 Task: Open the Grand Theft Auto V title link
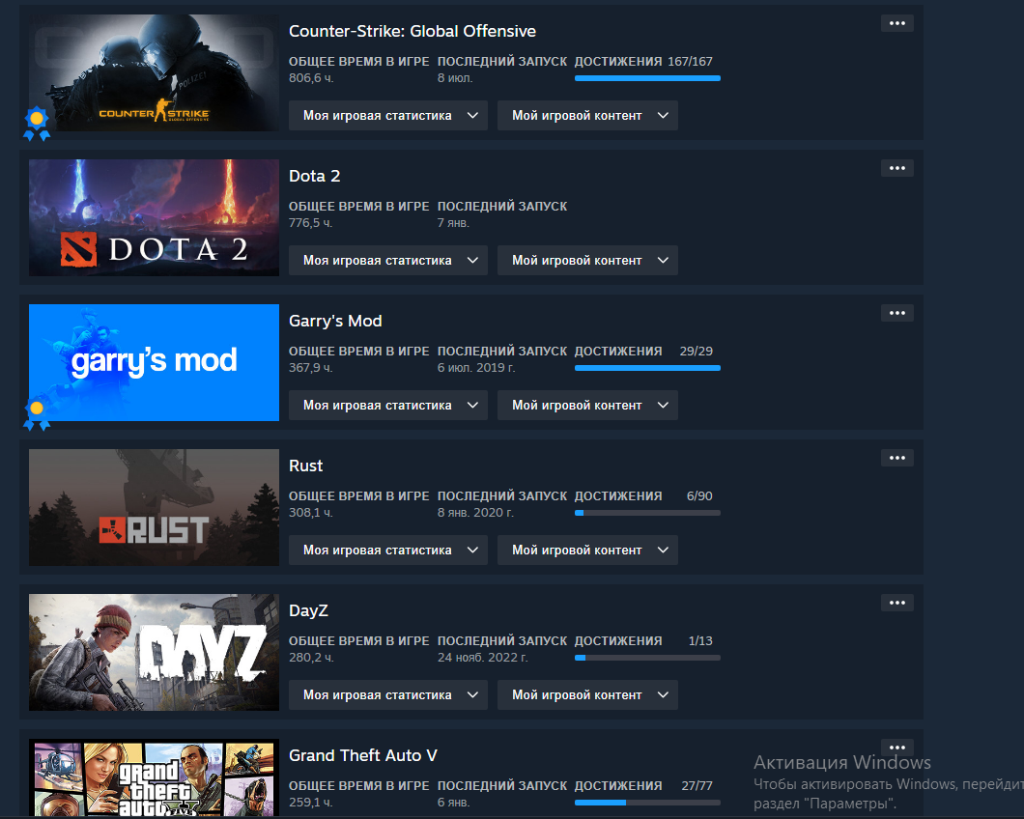click(363, 755)
